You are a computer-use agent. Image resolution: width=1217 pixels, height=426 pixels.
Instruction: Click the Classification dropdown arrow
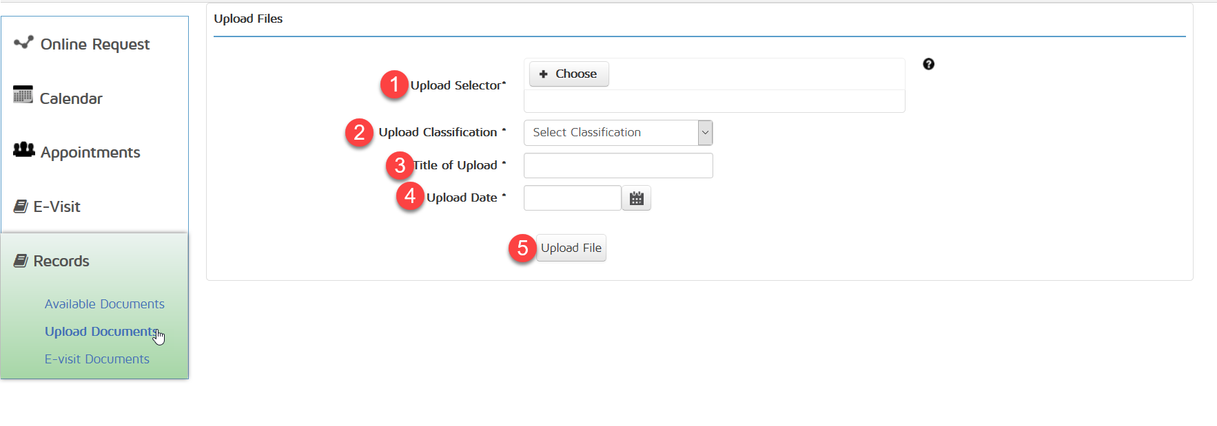(x=705, y=133)
